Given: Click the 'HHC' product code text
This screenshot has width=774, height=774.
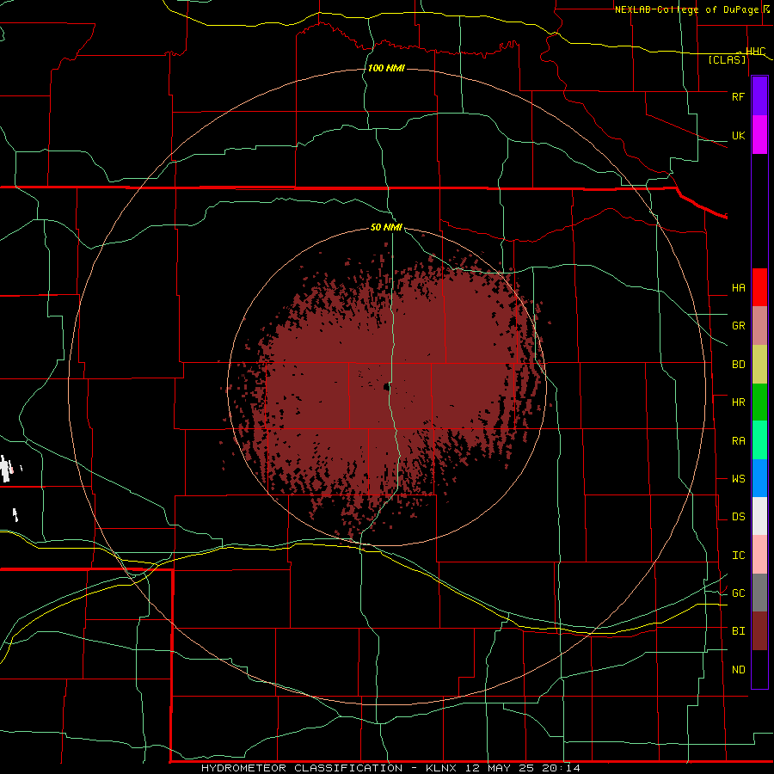Looking at the screenshot, I should (756, 52).
